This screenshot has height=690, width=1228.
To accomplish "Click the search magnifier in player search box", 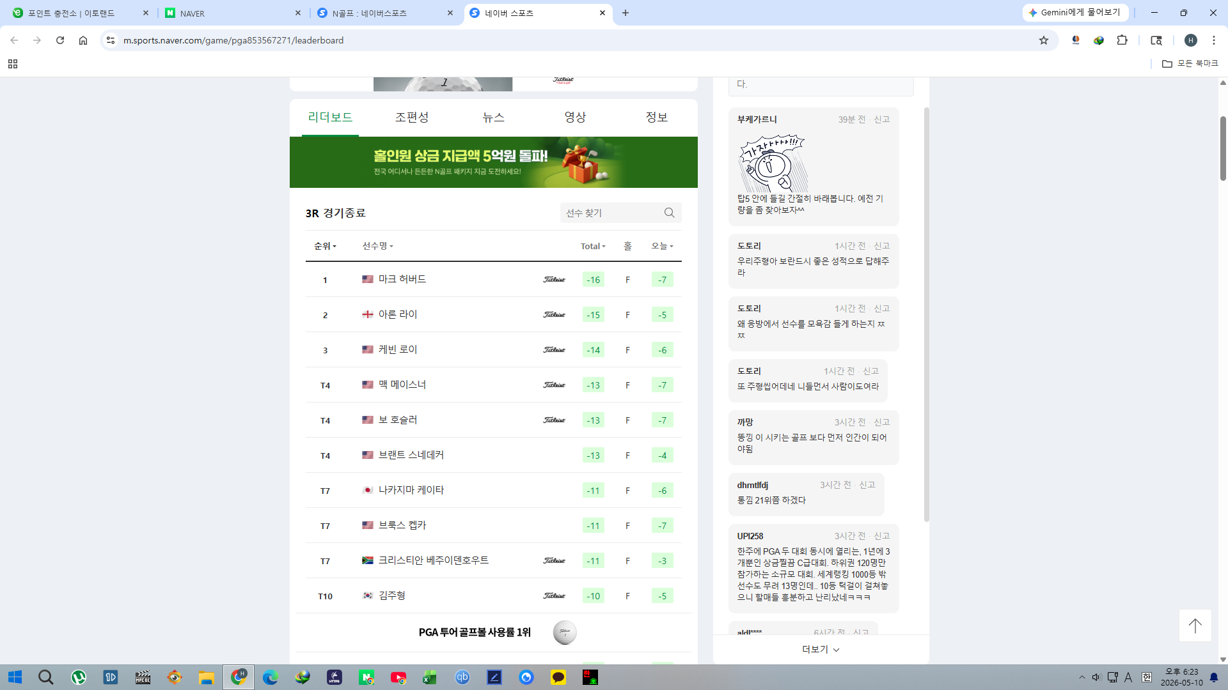I will pyautogui.click(x=670, y=213).
